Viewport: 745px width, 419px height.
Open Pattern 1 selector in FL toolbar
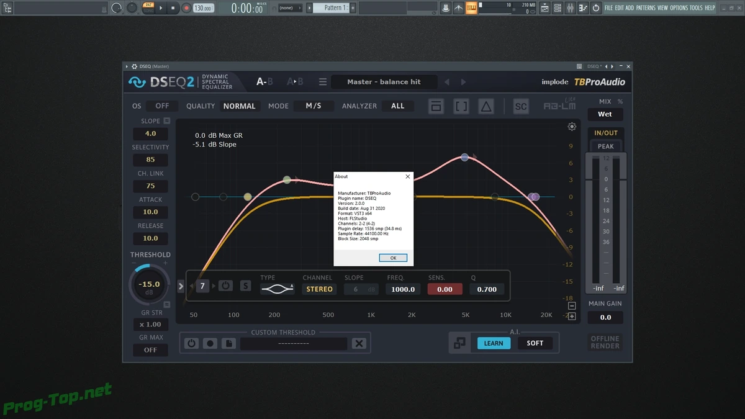click(x=333, y=7)
